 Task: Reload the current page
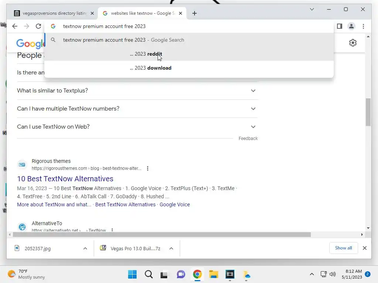(38, 26)
